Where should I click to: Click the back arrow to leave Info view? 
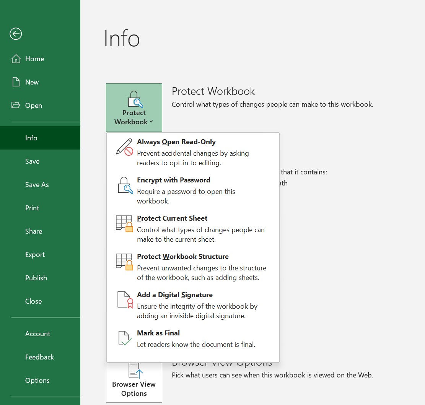point(16,34)
